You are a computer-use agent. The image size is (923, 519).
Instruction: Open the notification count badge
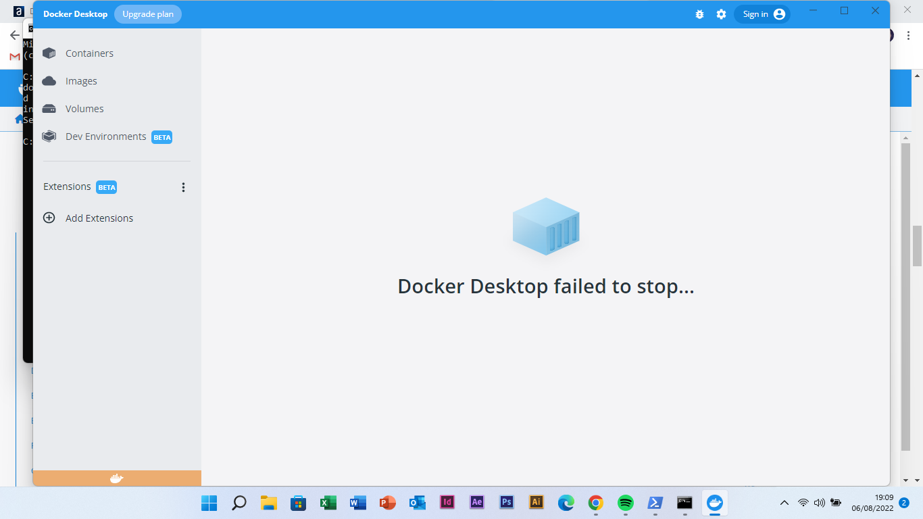click(x=904, y=503)
